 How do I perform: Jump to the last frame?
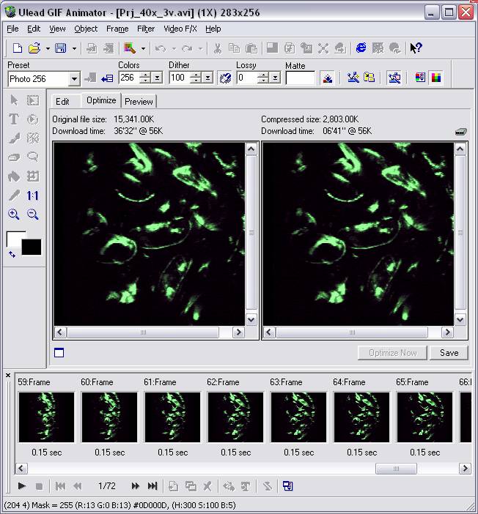[x=152, y=485]
